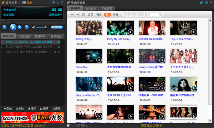Toggle 循环 loop mode

pyautogui.click(x=44, y=108)
